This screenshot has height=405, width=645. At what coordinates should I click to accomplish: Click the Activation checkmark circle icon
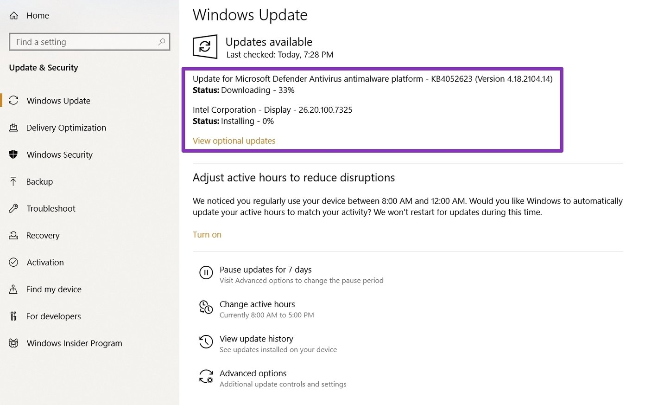coord(13,262)
